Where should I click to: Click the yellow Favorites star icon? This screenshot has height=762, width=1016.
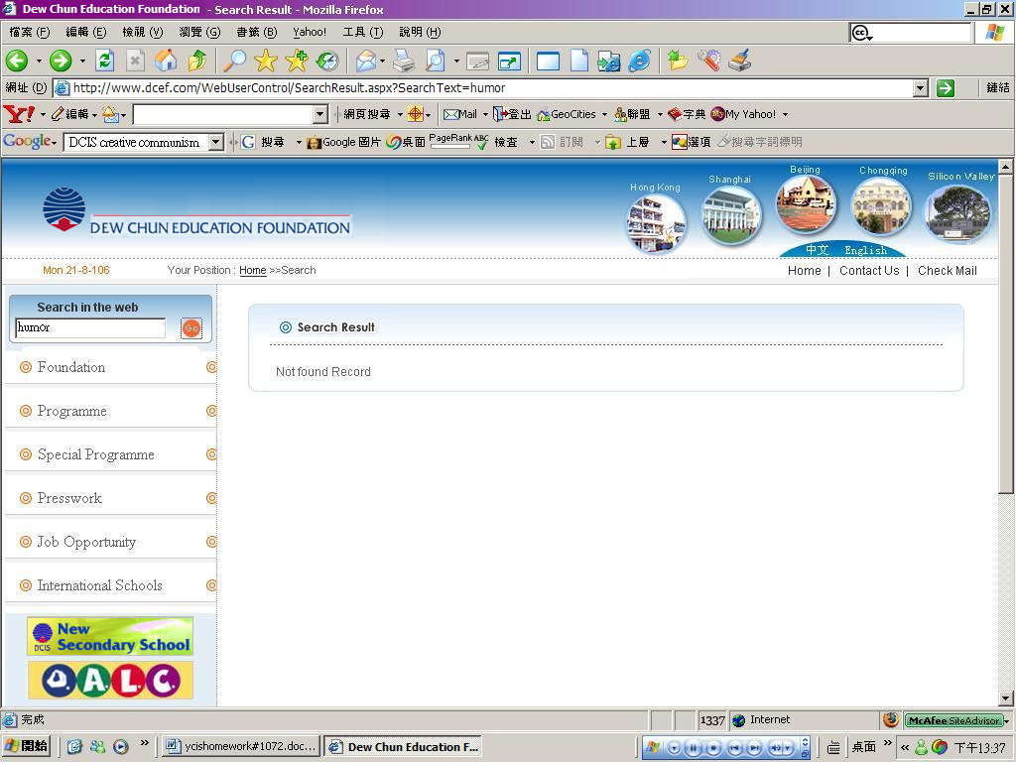coord(266,61)
